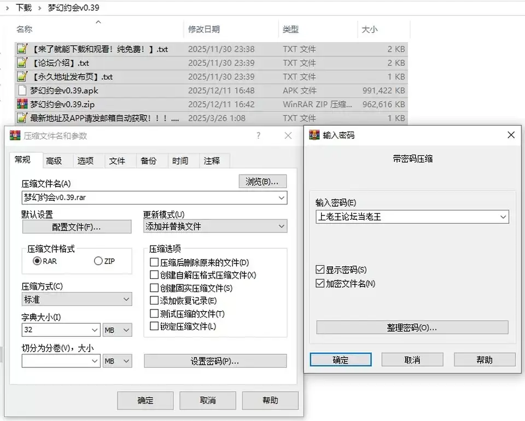Open the 字典大小 MB unit dropdown
The width and height of the screenshot is (525, 421).
click(x=117, y=330)
